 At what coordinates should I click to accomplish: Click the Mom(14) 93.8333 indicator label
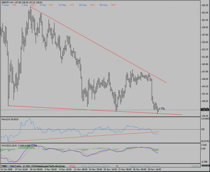click(10, 119)
